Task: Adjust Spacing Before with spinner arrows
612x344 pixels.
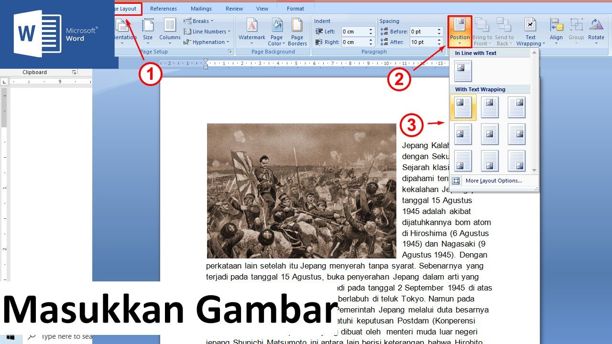Action: pos(439,32)
